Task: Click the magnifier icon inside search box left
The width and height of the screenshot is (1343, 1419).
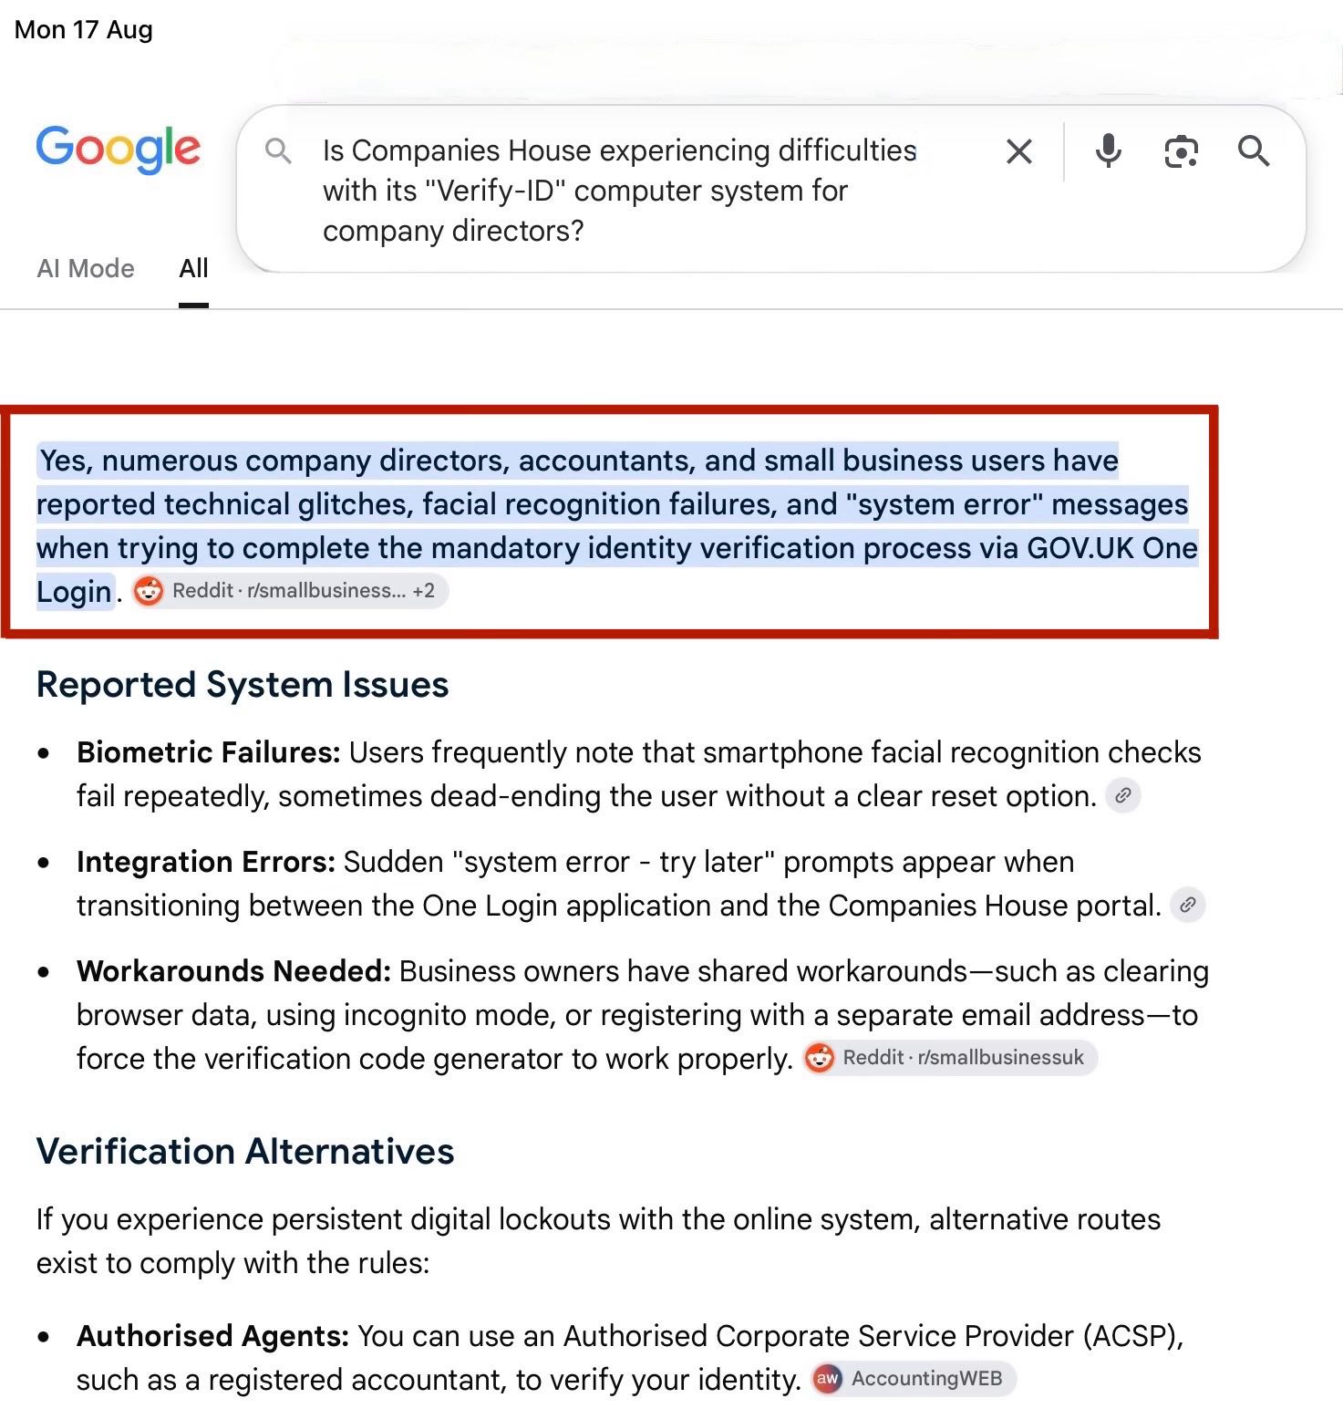Action: (x=278, y=151)
